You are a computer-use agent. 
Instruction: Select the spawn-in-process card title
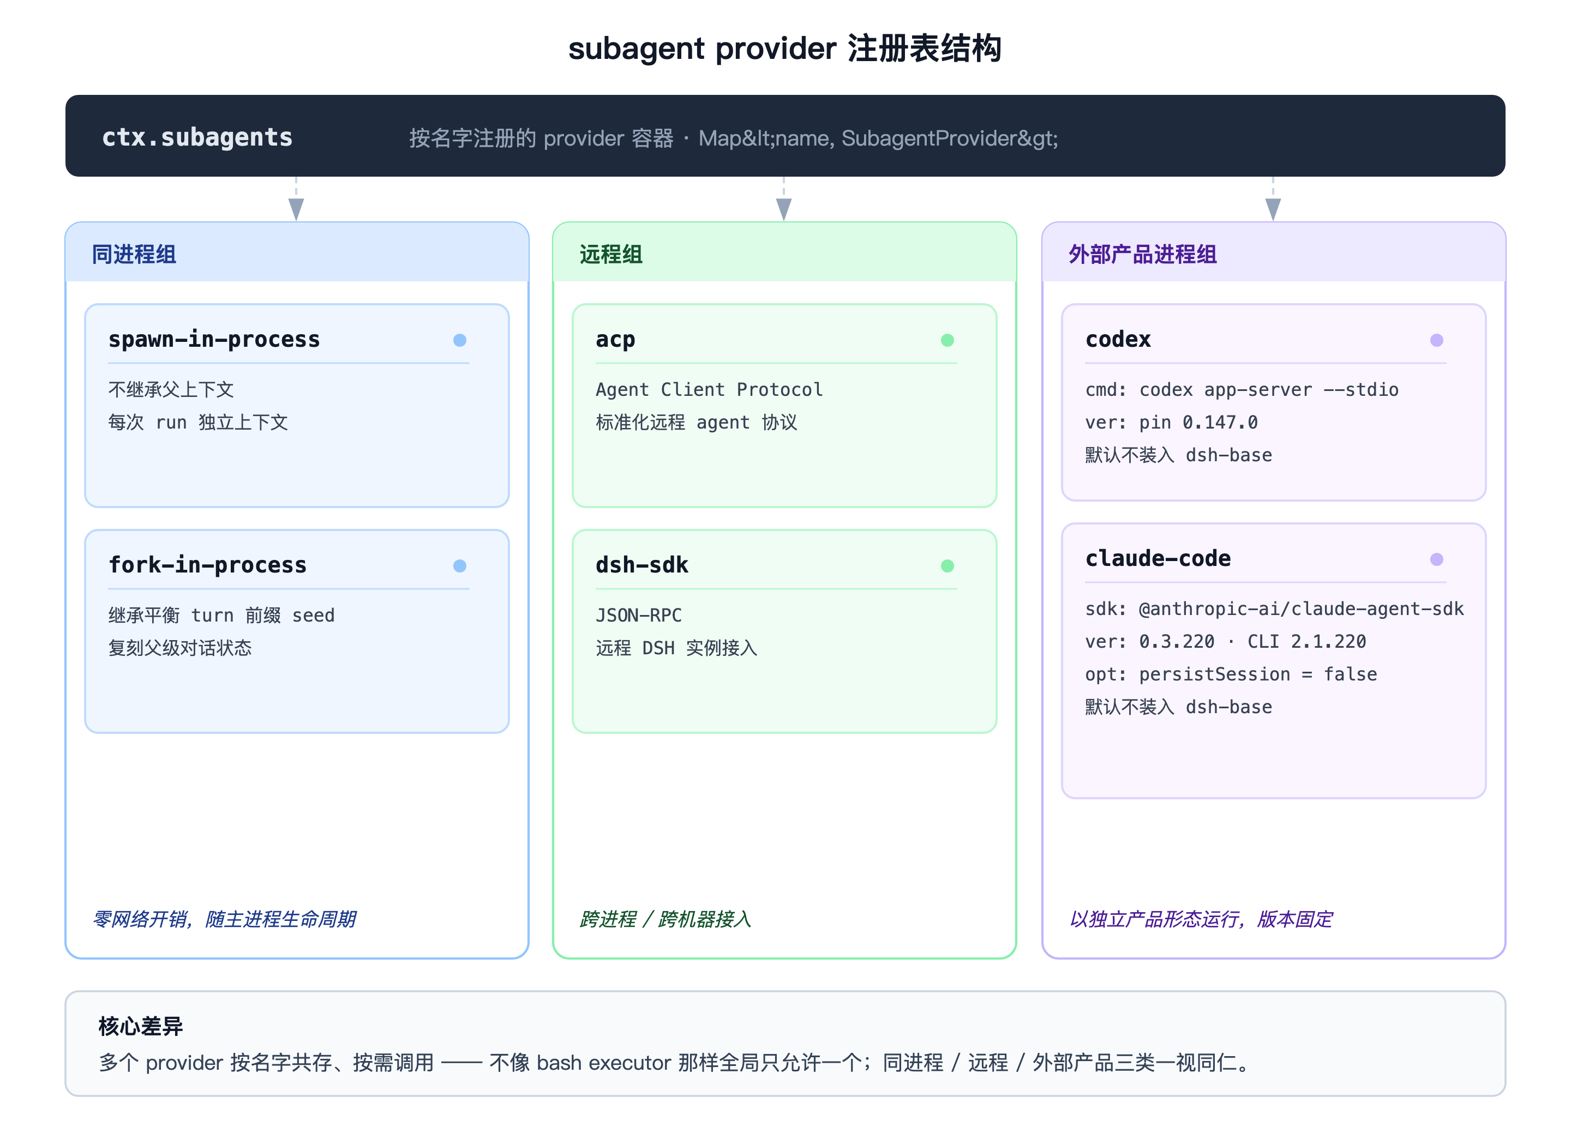tap(213, 339)
